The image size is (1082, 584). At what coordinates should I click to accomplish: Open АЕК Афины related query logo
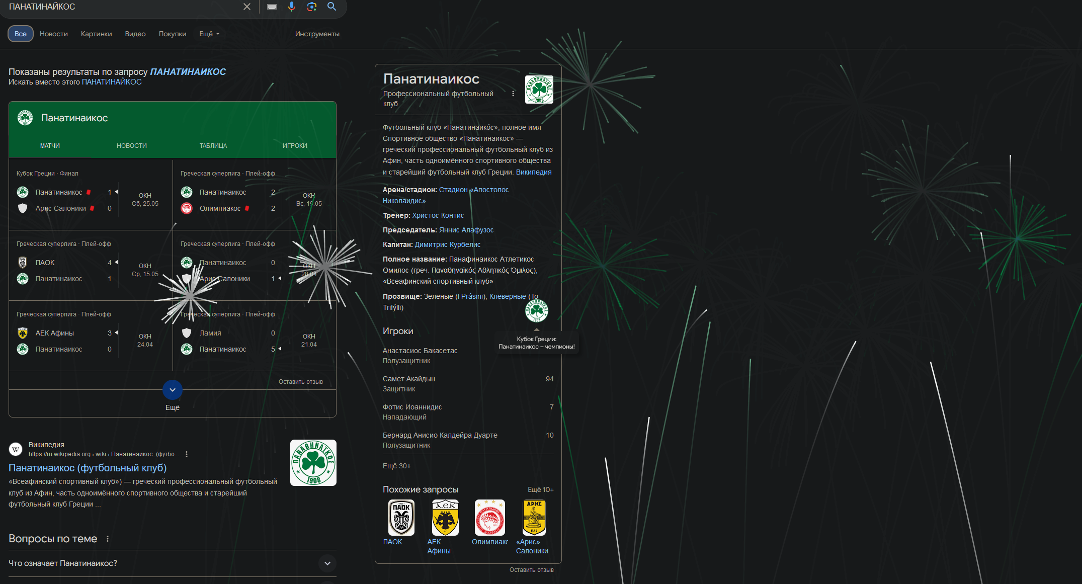point(445,518)
